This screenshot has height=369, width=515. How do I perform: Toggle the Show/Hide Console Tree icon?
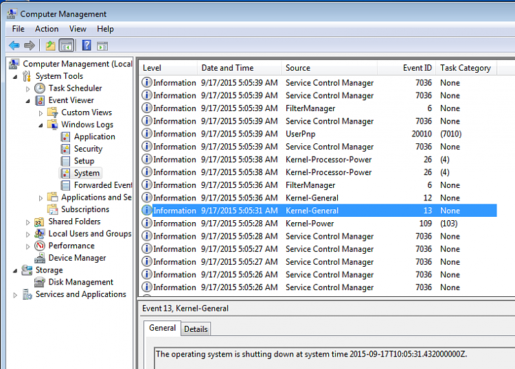[67, 45]
